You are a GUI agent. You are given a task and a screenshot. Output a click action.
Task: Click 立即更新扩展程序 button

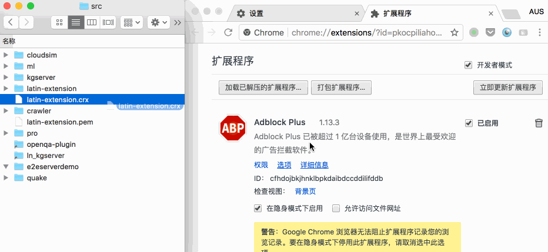[508, 88]
